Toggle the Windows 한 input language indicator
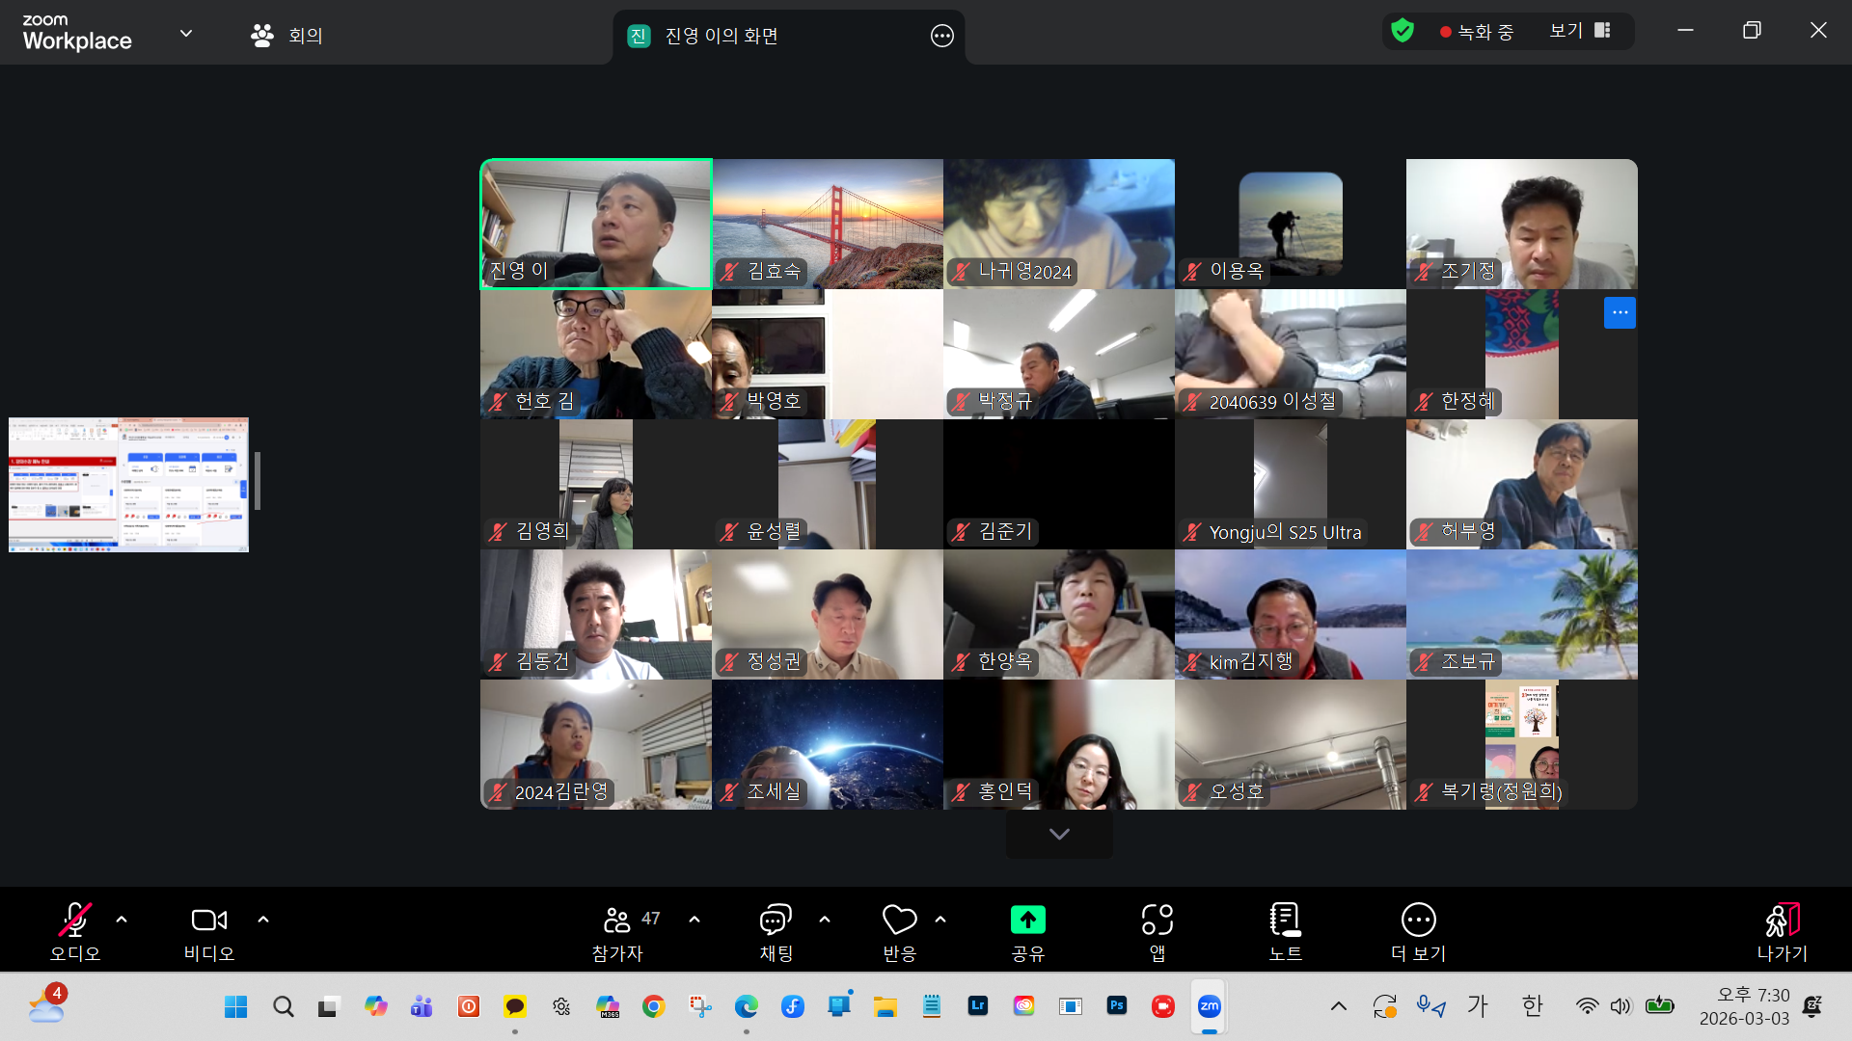The image size is (1852, 1041). pos(1532,1006)
